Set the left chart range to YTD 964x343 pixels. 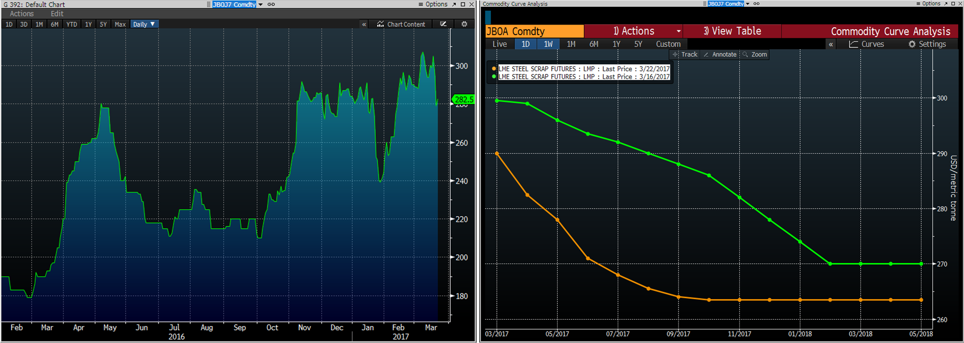(x=71, y=24)
